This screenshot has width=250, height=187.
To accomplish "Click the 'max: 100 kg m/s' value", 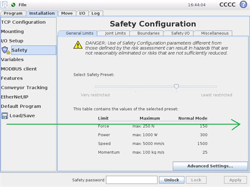I will 148,152.
